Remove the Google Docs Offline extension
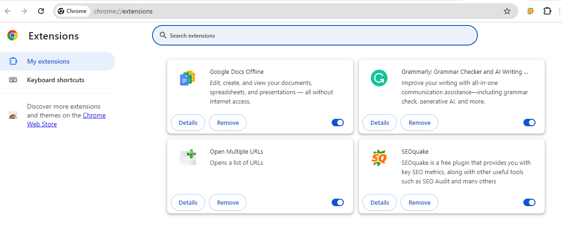This screenshot has width=562, height=227. pyautogui.click(x=227, y=123)
